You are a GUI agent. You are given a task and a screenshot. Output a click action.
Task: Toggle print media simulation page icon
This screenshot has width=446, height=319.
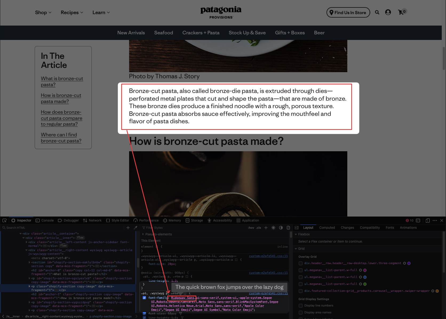click(x=288, y=228)
